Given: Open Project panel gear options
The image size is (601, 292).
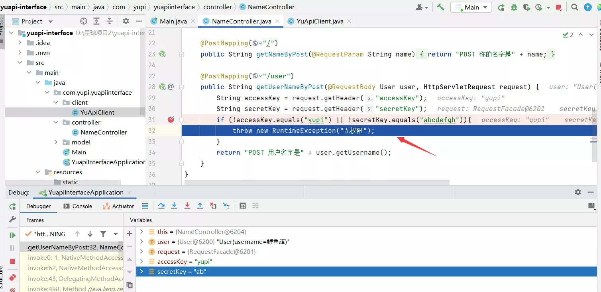Looking at the screenshot, I should point(126,21).
